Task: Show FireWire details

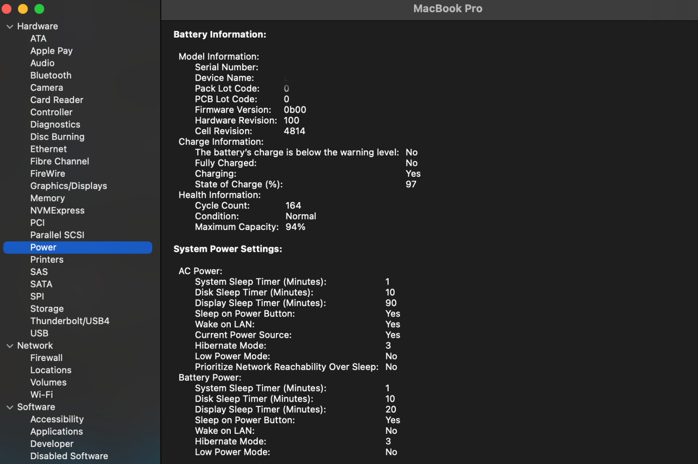Action: [x=48, y=173]
